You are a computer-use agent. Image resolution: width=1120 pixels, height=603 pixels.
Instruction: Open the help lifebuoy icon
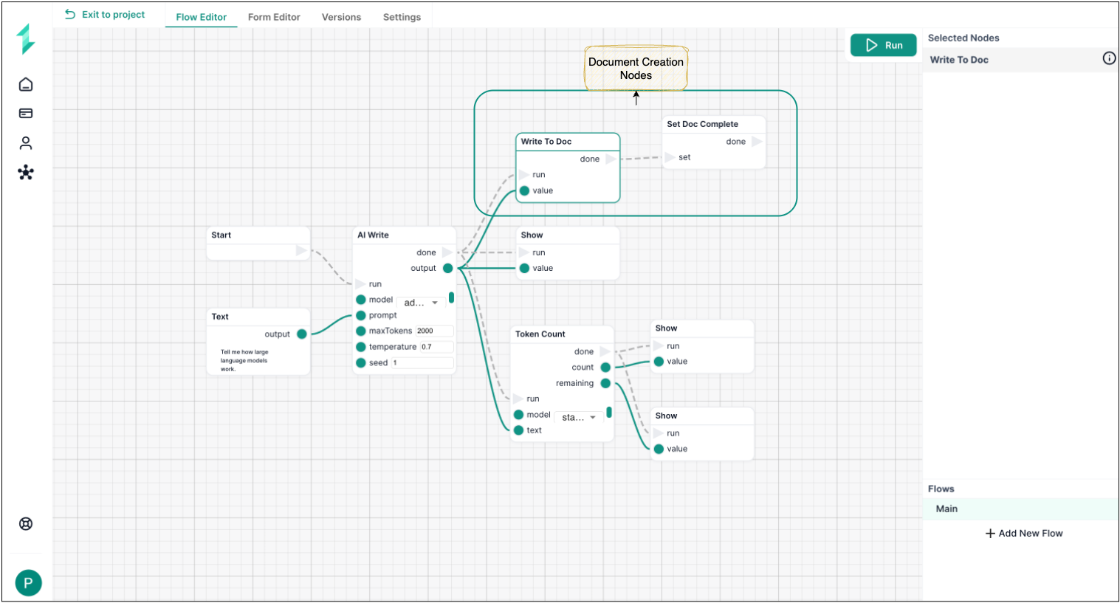(x=26, y=524)
